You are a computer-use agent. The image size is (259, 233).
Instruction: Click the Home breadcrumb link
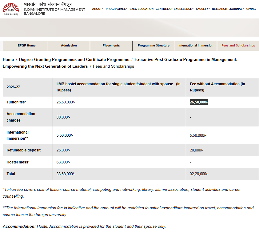point(8,59)
